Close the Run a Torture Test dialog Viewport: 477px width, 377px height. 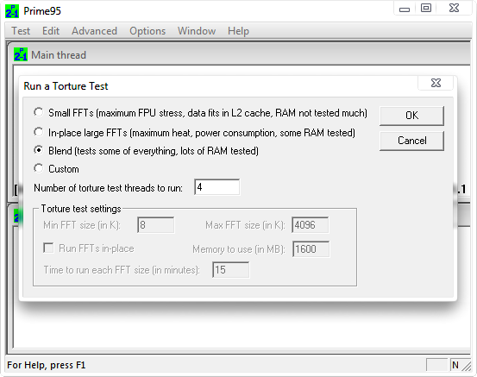[436, 83]
